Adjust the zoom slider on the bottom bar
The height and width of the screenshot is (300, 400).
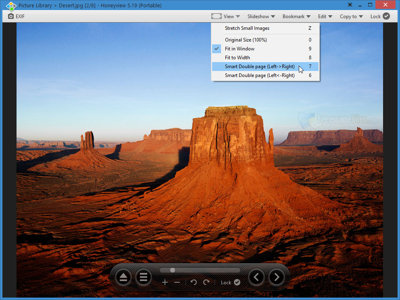click(172, 270)
